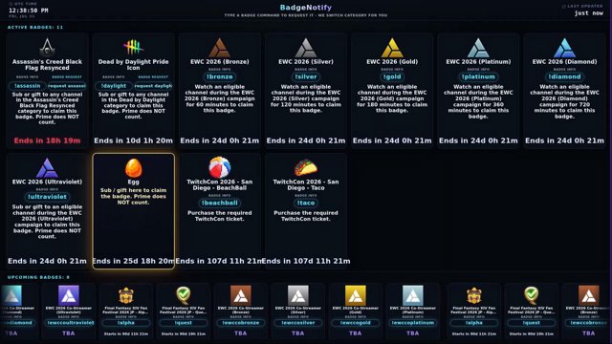
Task: Click the TwitchCon Taco badge icon
Action: (x=306, y=168)
